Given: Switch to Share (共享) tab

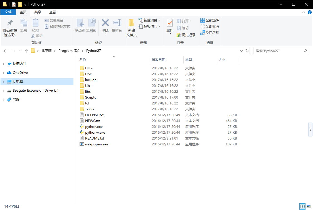Looking at the screenshot, I should click(38, 12).
